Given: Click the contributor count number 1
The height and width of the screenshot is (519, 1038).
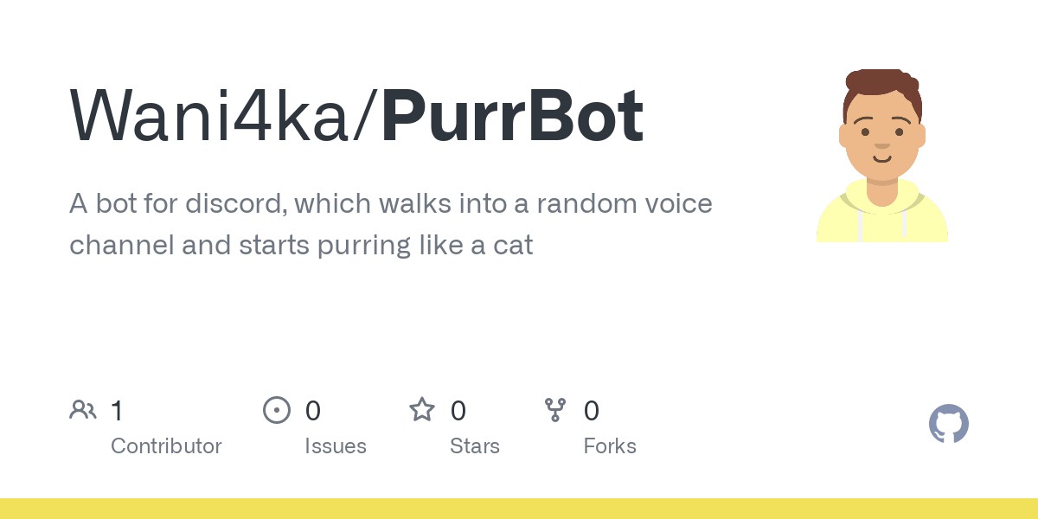Looking at the screenshot, I should point(117,410).
